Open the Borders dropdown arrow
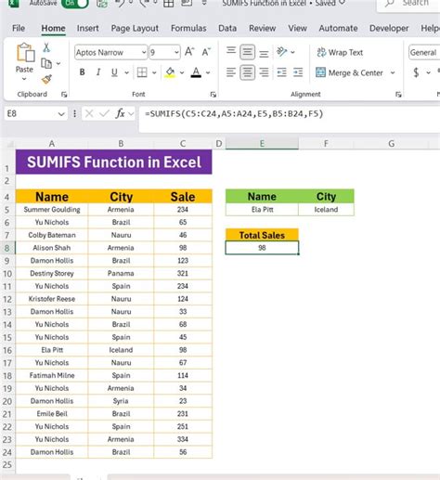440x480 pixels. 154,72
